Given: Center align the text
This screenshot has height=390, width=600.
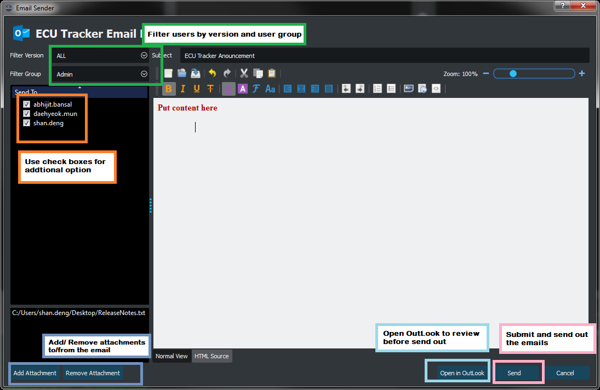Looking at the screenshot, I should [301, 89].
